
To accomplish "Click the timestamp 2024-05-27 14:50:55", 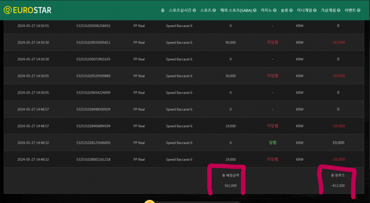I will [33, 26].
